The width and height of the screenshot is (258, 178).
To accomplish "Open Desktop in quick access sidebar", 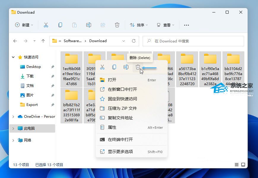I will (x=33, y=67).
